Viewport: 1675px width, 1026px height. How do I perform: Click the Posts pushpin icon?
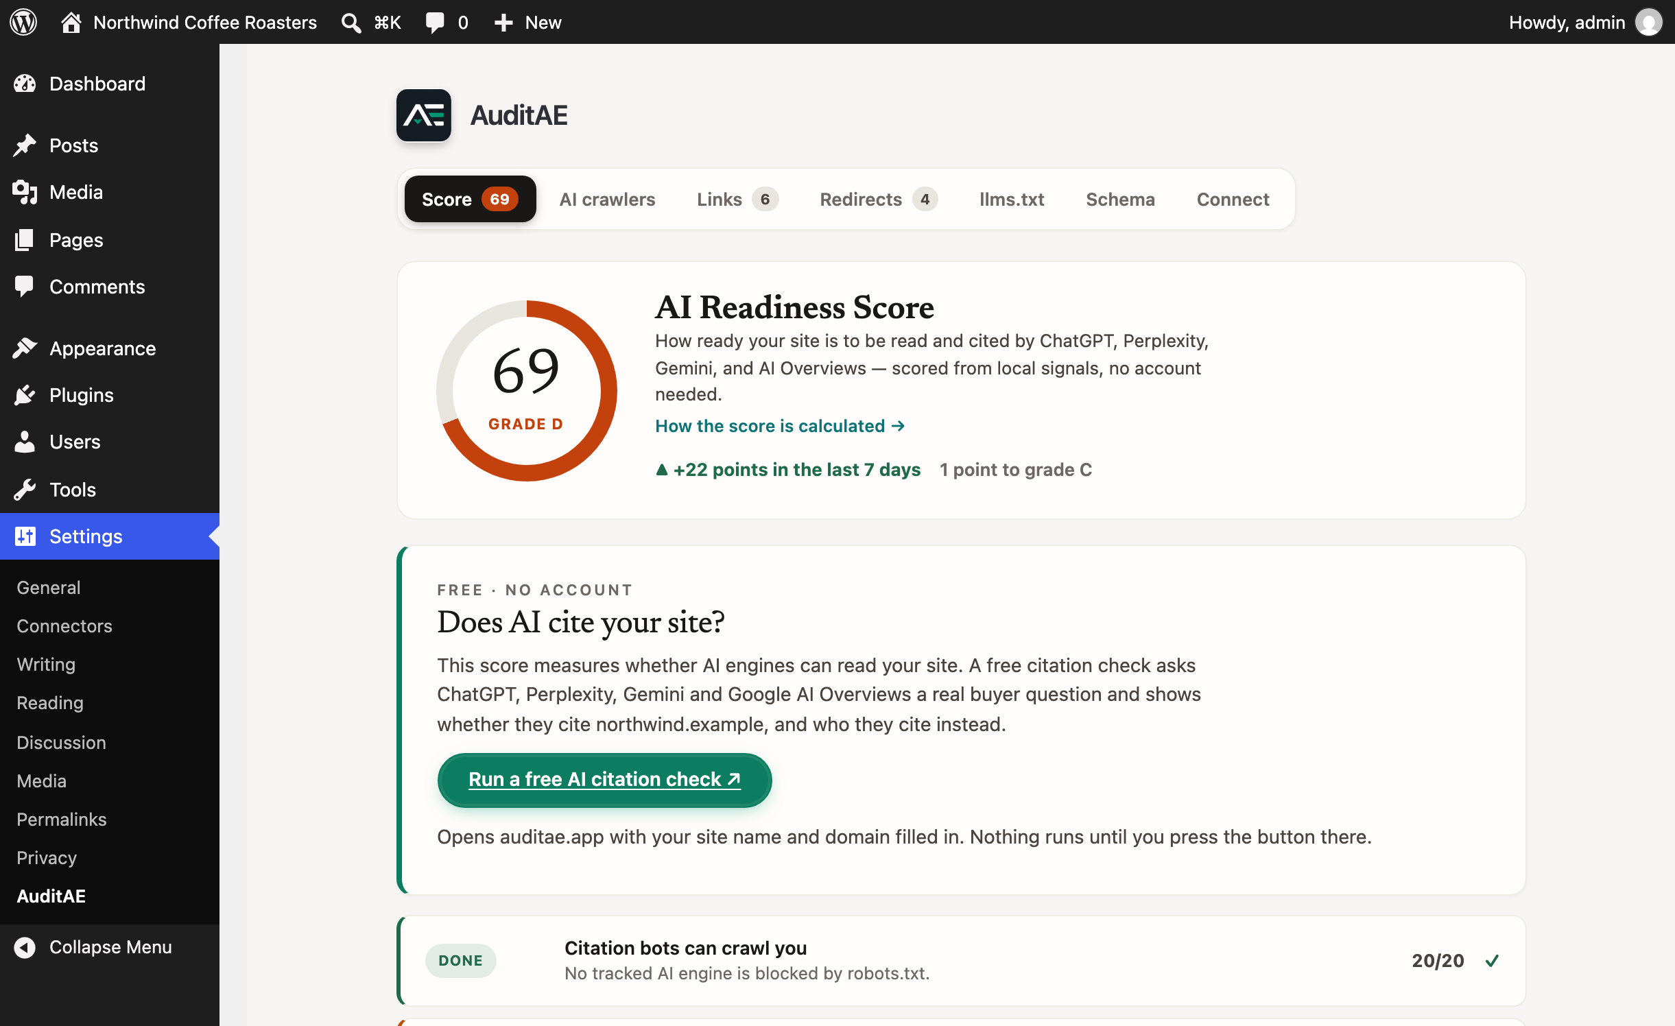click(25, 145)
